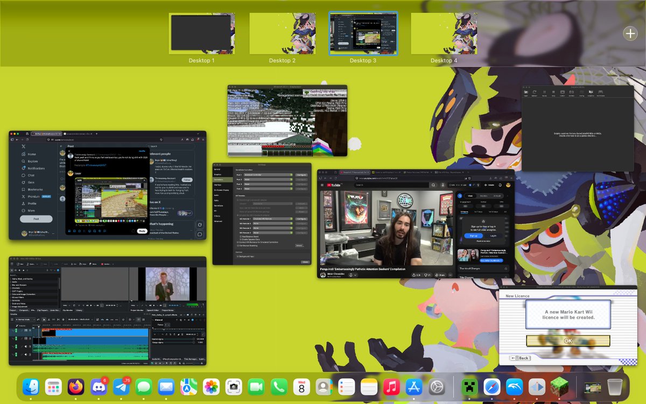Image resolution: width=646 pixels, height=404 pixels.
Task: Switch to Desktop 1 thumbnail
Action: pos(201,33)
